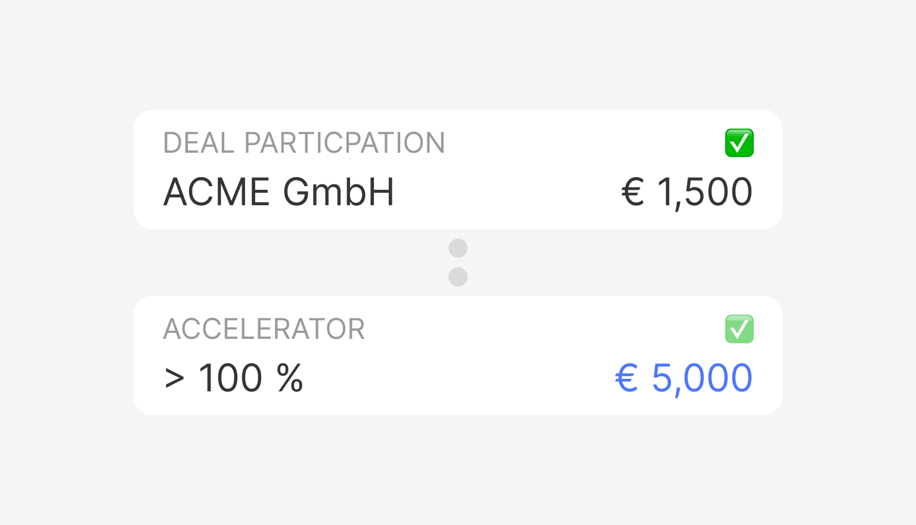Toggle the Accelerator light green checkmark
Image resolution: width=916 pixels, height=525 pixels.
pyautogui.click(x=739, y=329)
